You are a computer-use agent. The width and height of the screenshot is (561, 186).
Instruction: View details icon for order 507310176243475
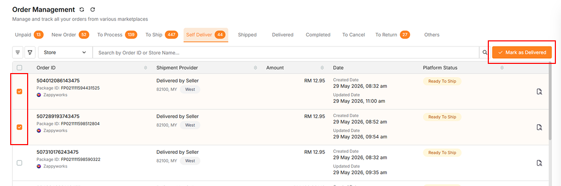[x=539, y=163]
